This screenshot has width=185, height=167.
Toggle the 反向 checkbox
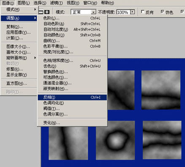click(x=143, y=12)
